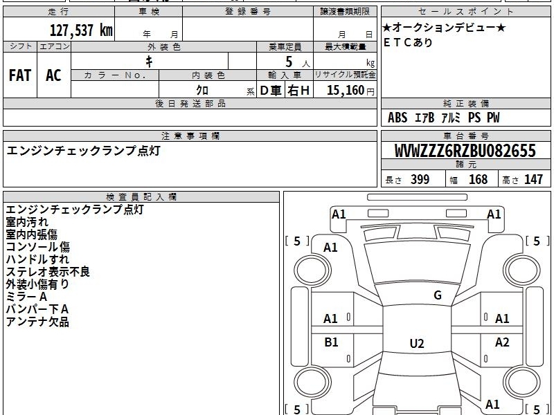Click the シフト header label
This screenshot has width=554, height=415.
20,46
